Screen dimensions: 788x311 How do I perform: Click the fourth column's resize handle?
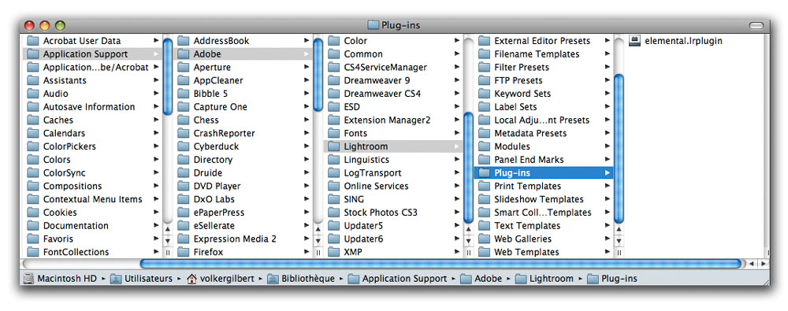coord(619,252)
